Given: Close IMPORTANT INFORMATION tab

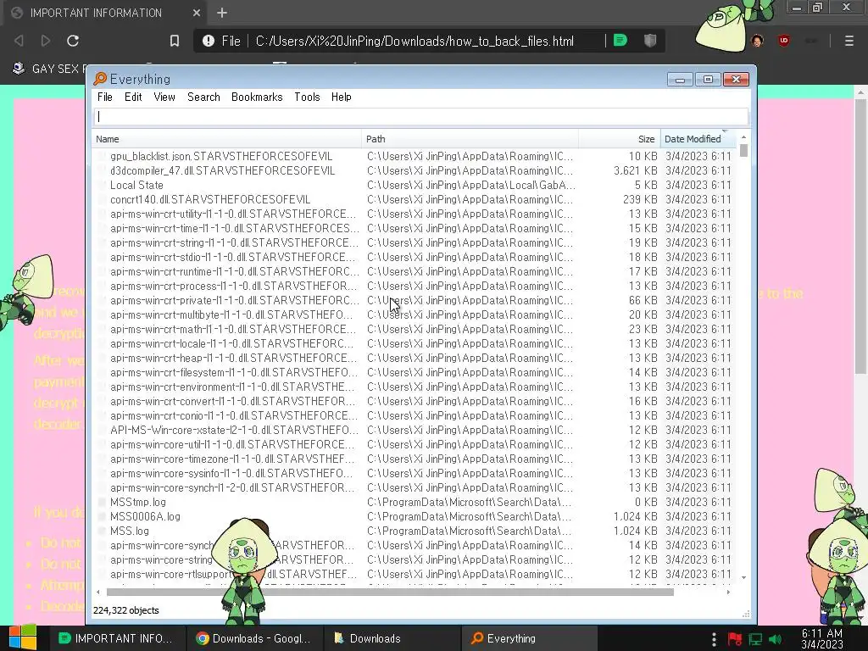Looking at the screenshot, I should point(197,13).
